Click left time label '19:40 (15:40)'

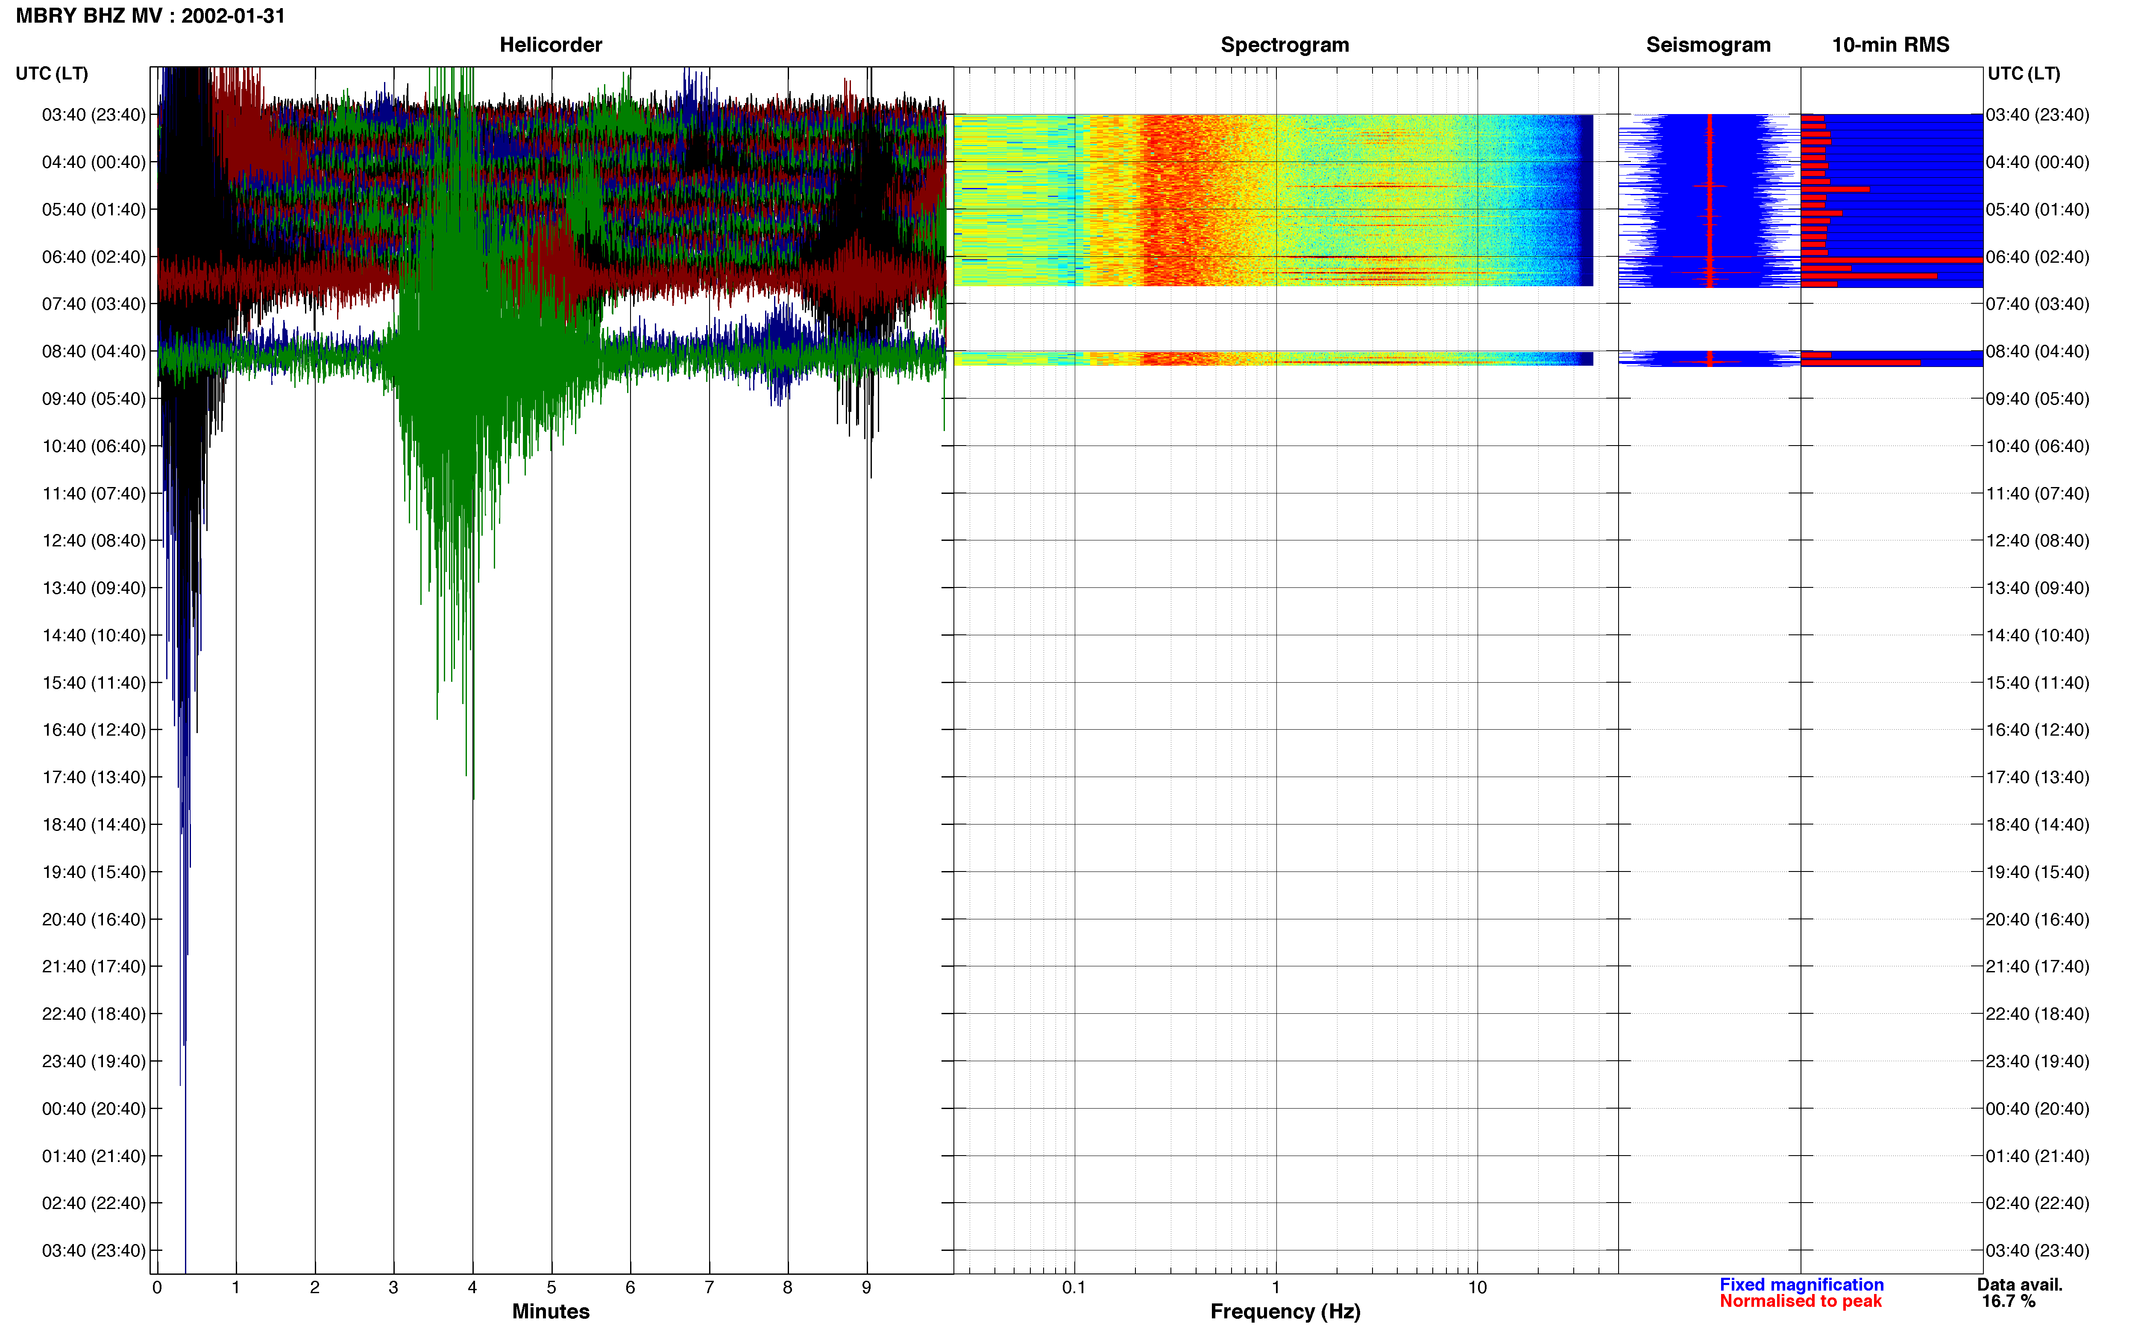coord(94,872)
